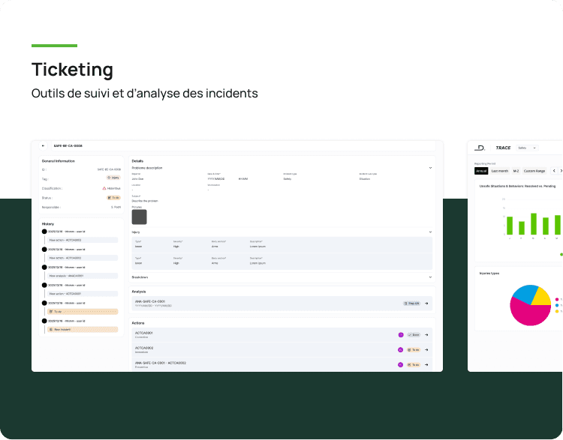The height and width of the screenshot is (440, 563).
Task: Click the company logo in the Trace dashboard
Action: point(480,148)
